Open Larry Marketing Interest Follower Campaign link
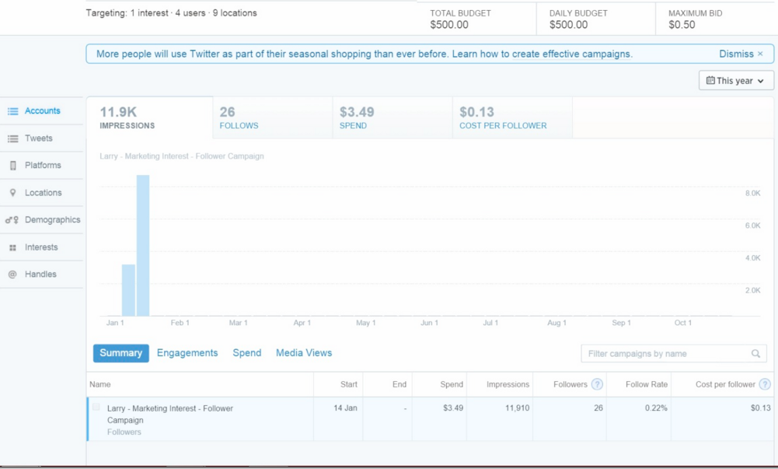Image resolution: width=778 pixels, height=469 pixels. (x=170, y=414)
